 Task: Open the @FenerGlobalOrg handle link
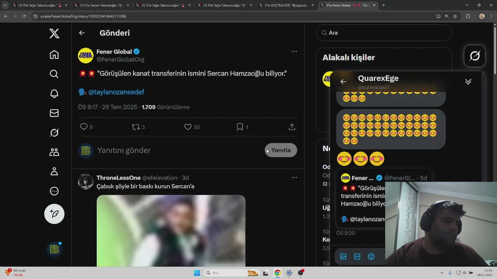(x=120, y=59)
